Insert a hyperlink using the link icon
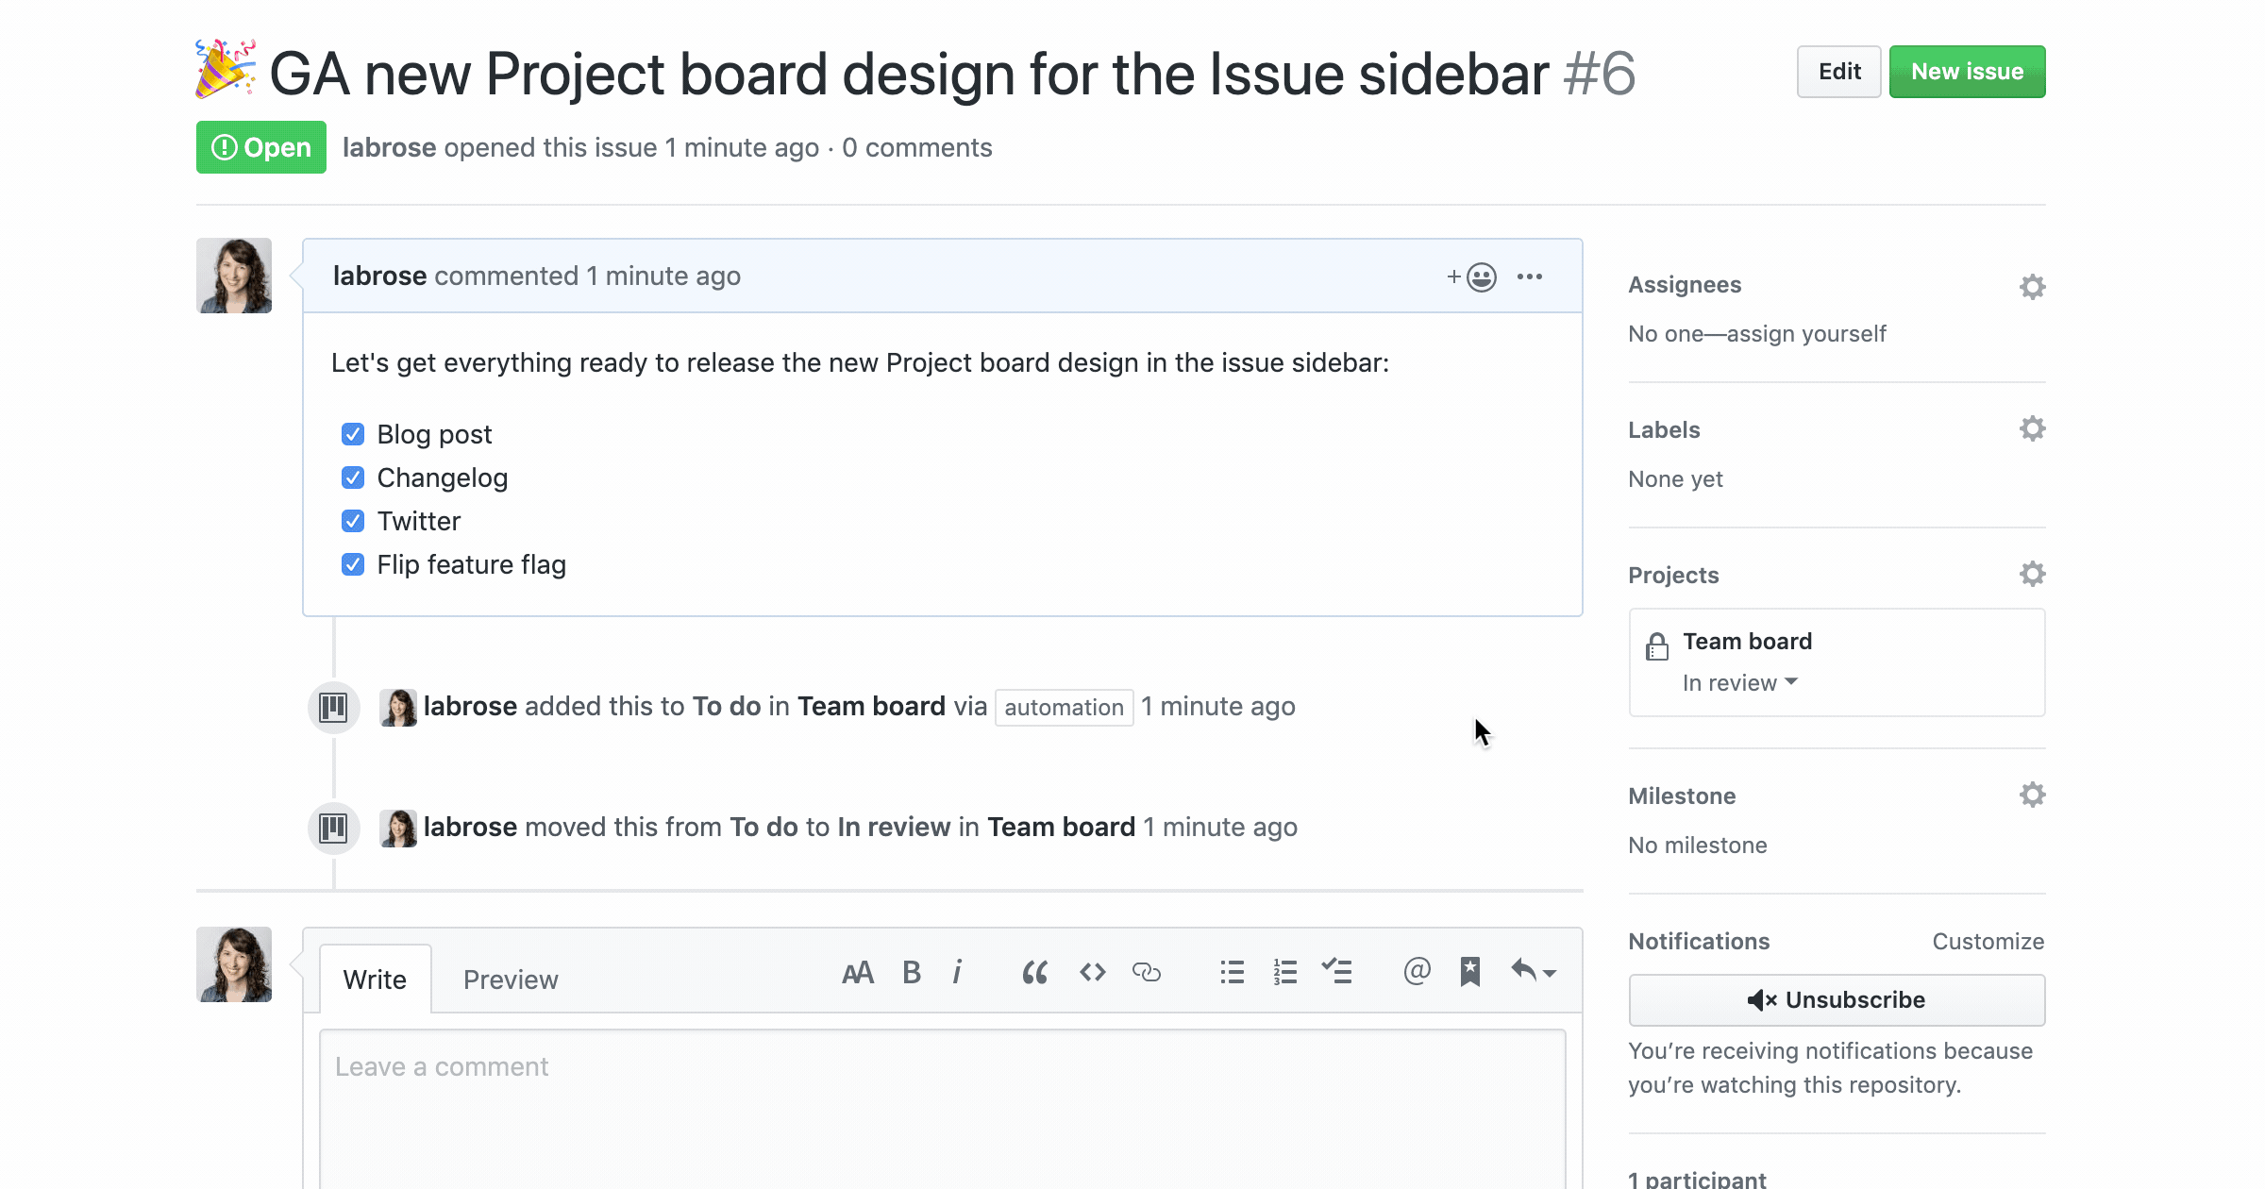Viewport: 2265px width, 1189px height. [x=1149, y=972]
